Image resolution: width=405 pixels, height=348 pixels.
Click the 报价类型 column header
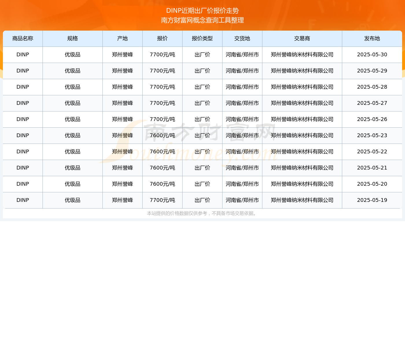click(202, 38)
